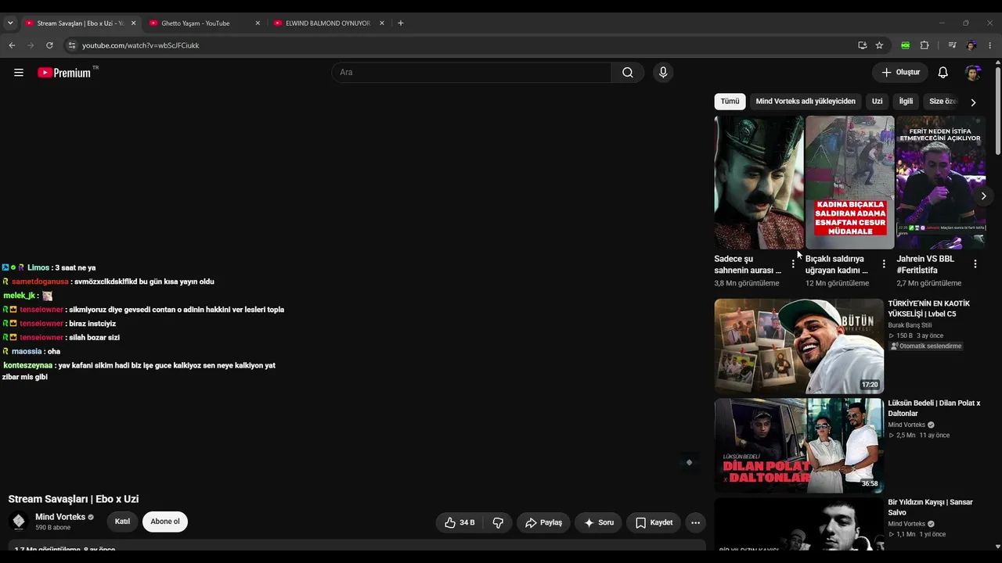Image resolution: width=1002 pixels, height=563 pixels.
Task: Open the Chrome profile avatar in the toolbar
Action: click(971, 45)
